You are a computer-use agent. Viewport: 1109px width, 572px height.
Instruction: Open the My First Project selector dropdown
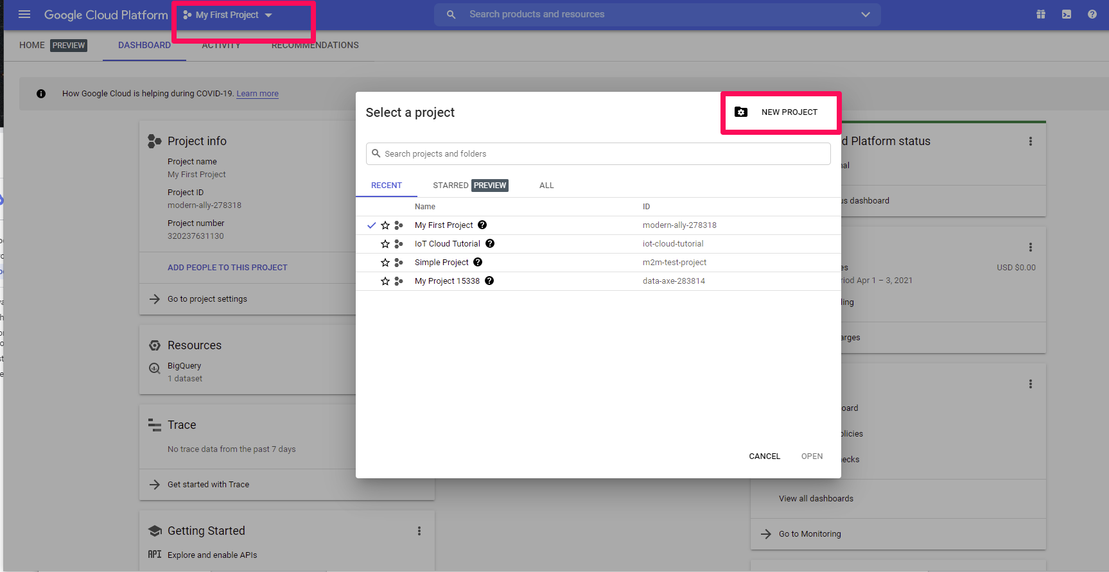[x=228, y=15]
